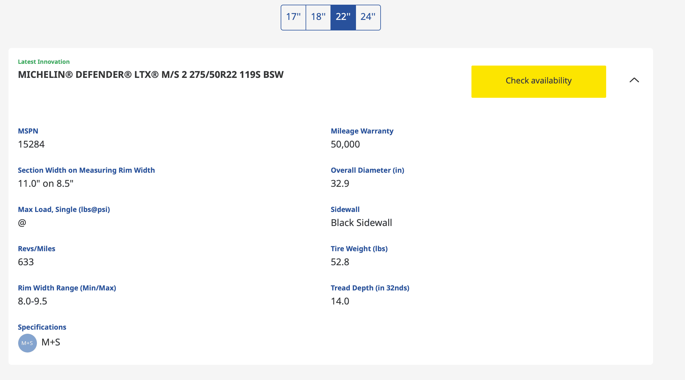Viewport: 685px width, 380px height.
Task: Click the Tread Depth value 14.0
Action: coord(340,301)
